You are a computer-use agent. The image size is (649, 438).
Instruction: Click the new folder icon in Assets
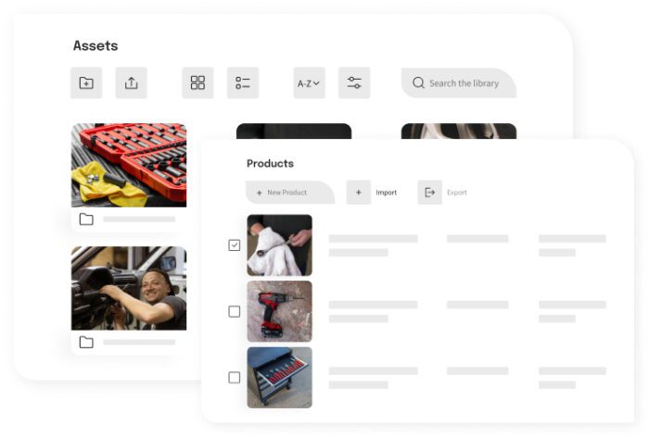[x=86, y=83]
